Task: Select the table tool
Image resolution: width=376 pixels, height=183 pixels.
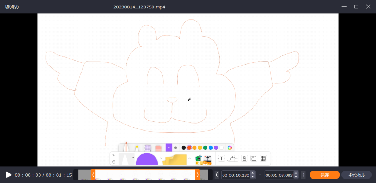Action: tap(263, 158)
